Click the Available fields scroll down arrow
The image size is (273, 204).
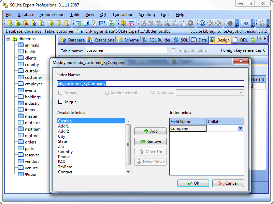(128, 172)
